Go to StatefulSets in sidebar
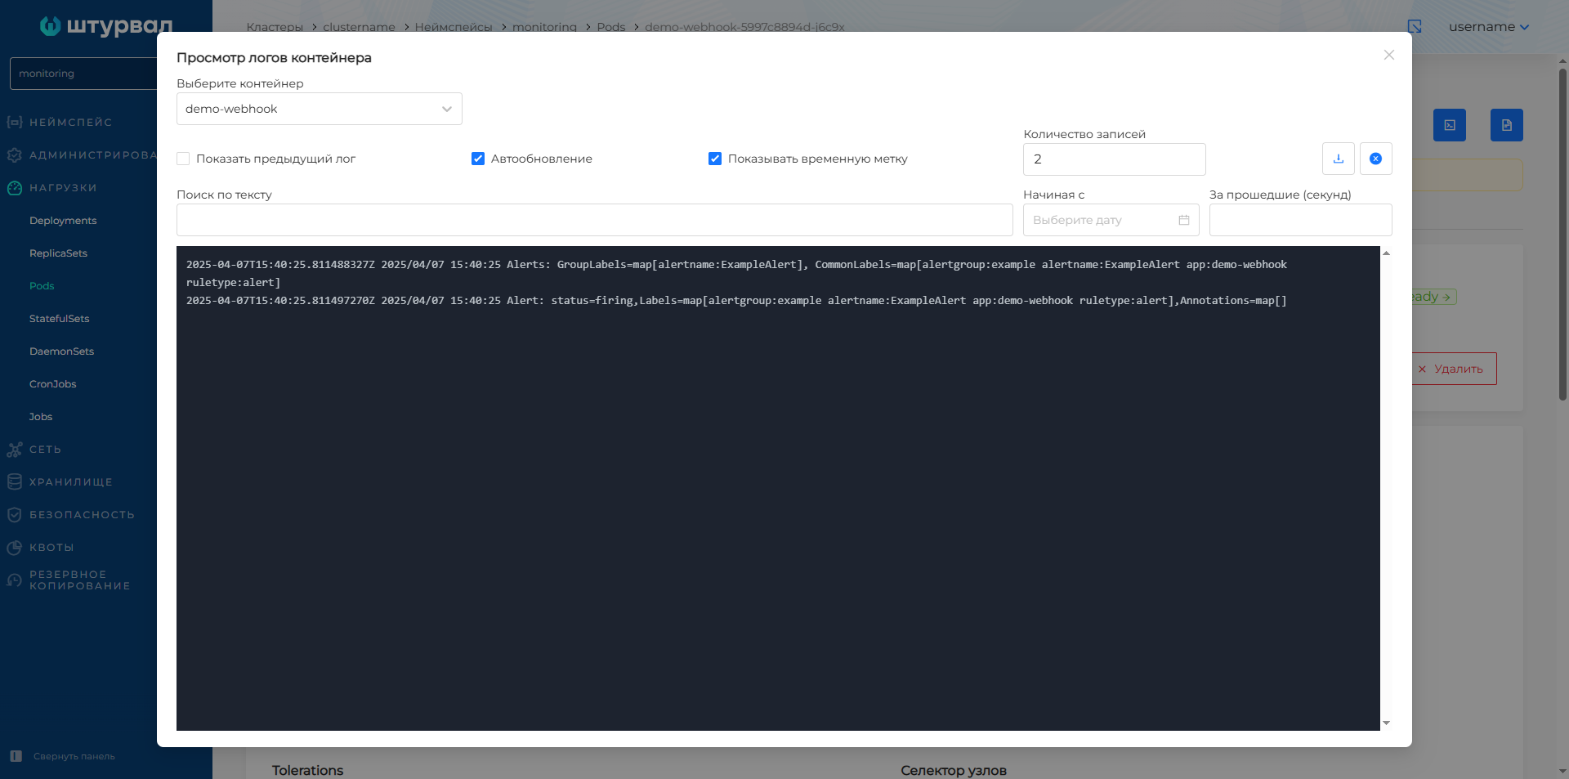Viewport: 1569px width, 779px height. [x=59, y=319]
